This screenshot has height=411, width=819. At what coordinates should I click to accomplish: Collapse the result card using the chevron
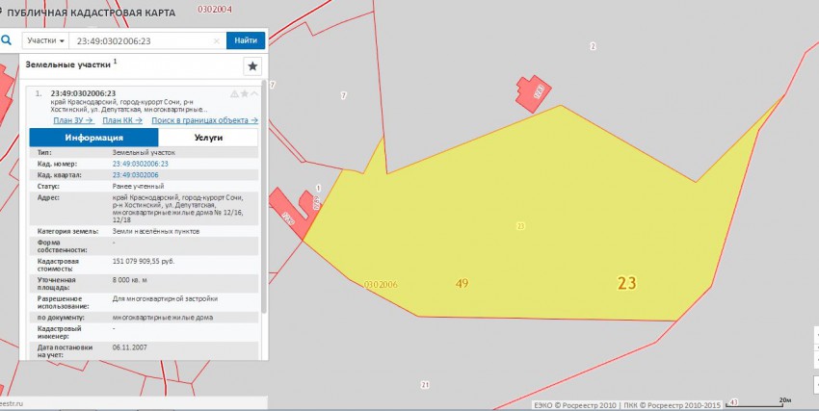[x=255, y=93]
